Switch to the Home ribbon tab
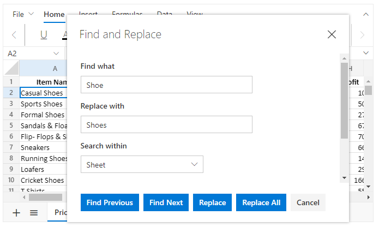 (x=54, y=14)
